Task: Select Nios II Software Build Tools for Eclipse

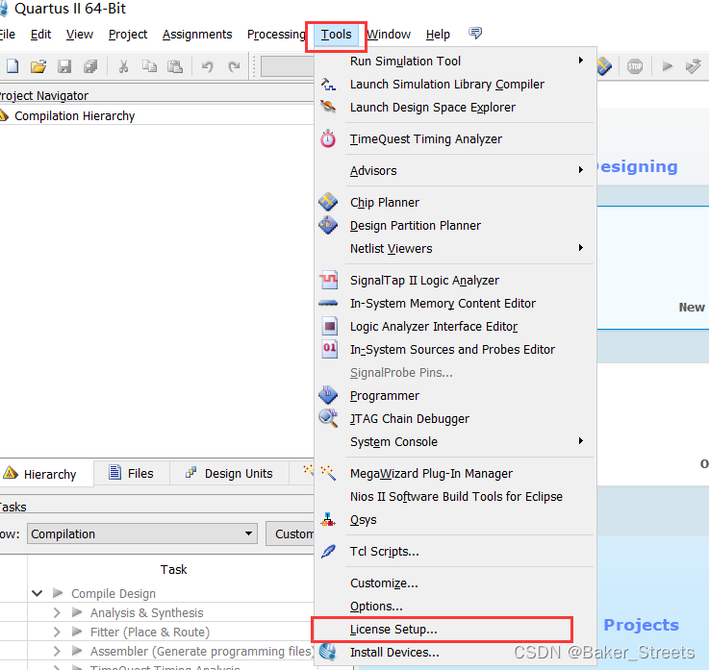Action: 456,497
